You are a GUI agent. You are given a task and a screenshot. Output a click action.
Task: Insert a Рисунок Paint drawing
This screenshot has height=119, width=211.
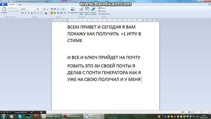coord(81,11)
